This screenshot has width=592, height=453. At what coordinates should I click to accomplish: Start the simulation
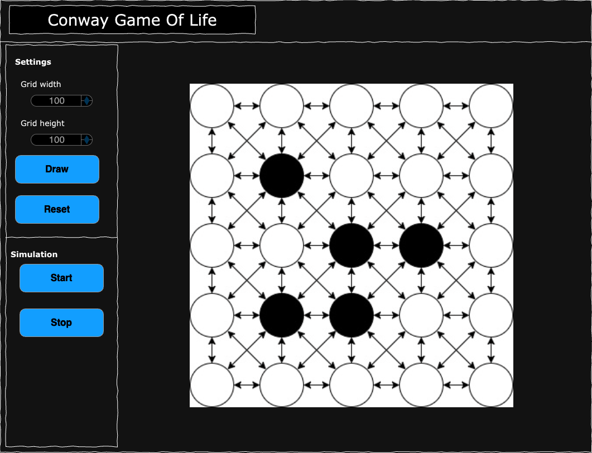(61, 278)
